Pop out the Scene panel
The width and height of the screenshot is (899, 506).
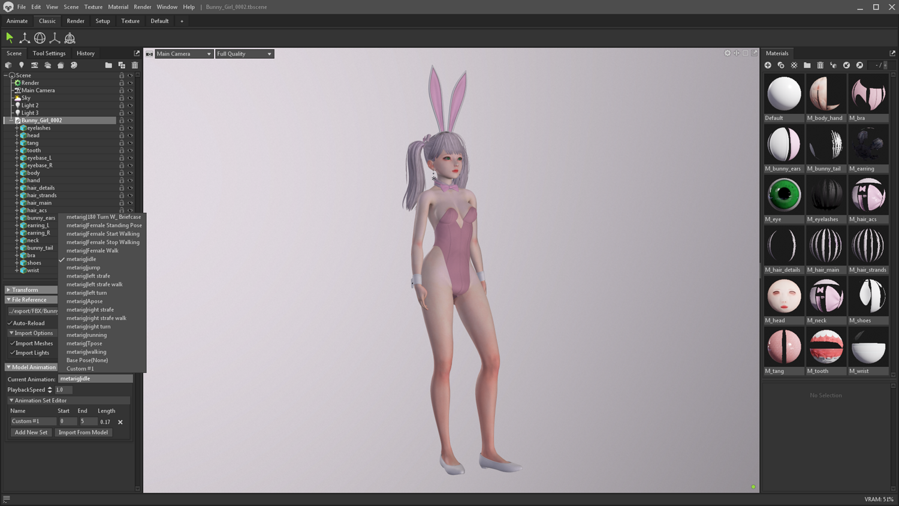137,53
